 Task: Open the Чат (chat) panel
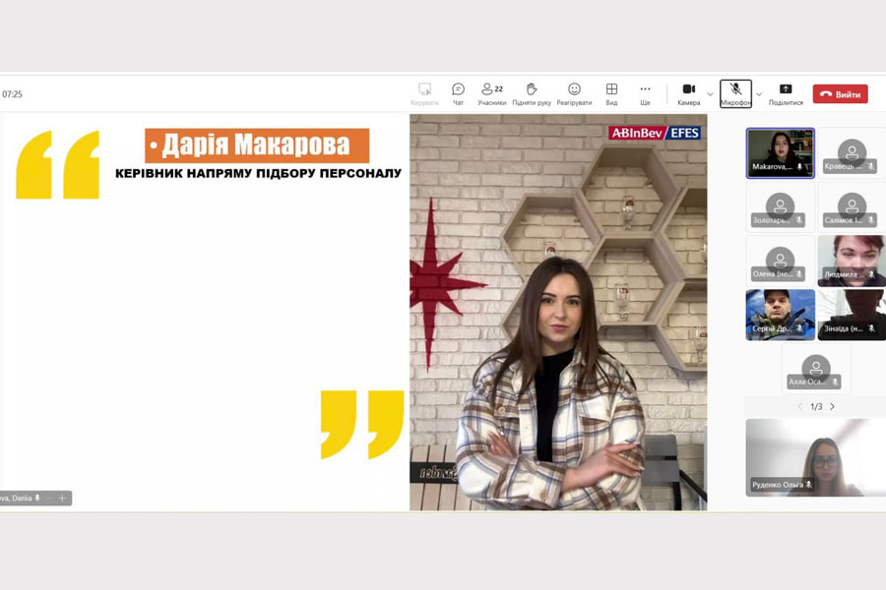click(x=458, y=93)
